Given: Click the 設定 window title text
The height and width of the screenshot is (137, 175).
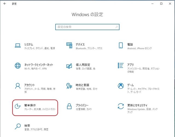Looking at the screenshot, I should click(x=14, y=4).
